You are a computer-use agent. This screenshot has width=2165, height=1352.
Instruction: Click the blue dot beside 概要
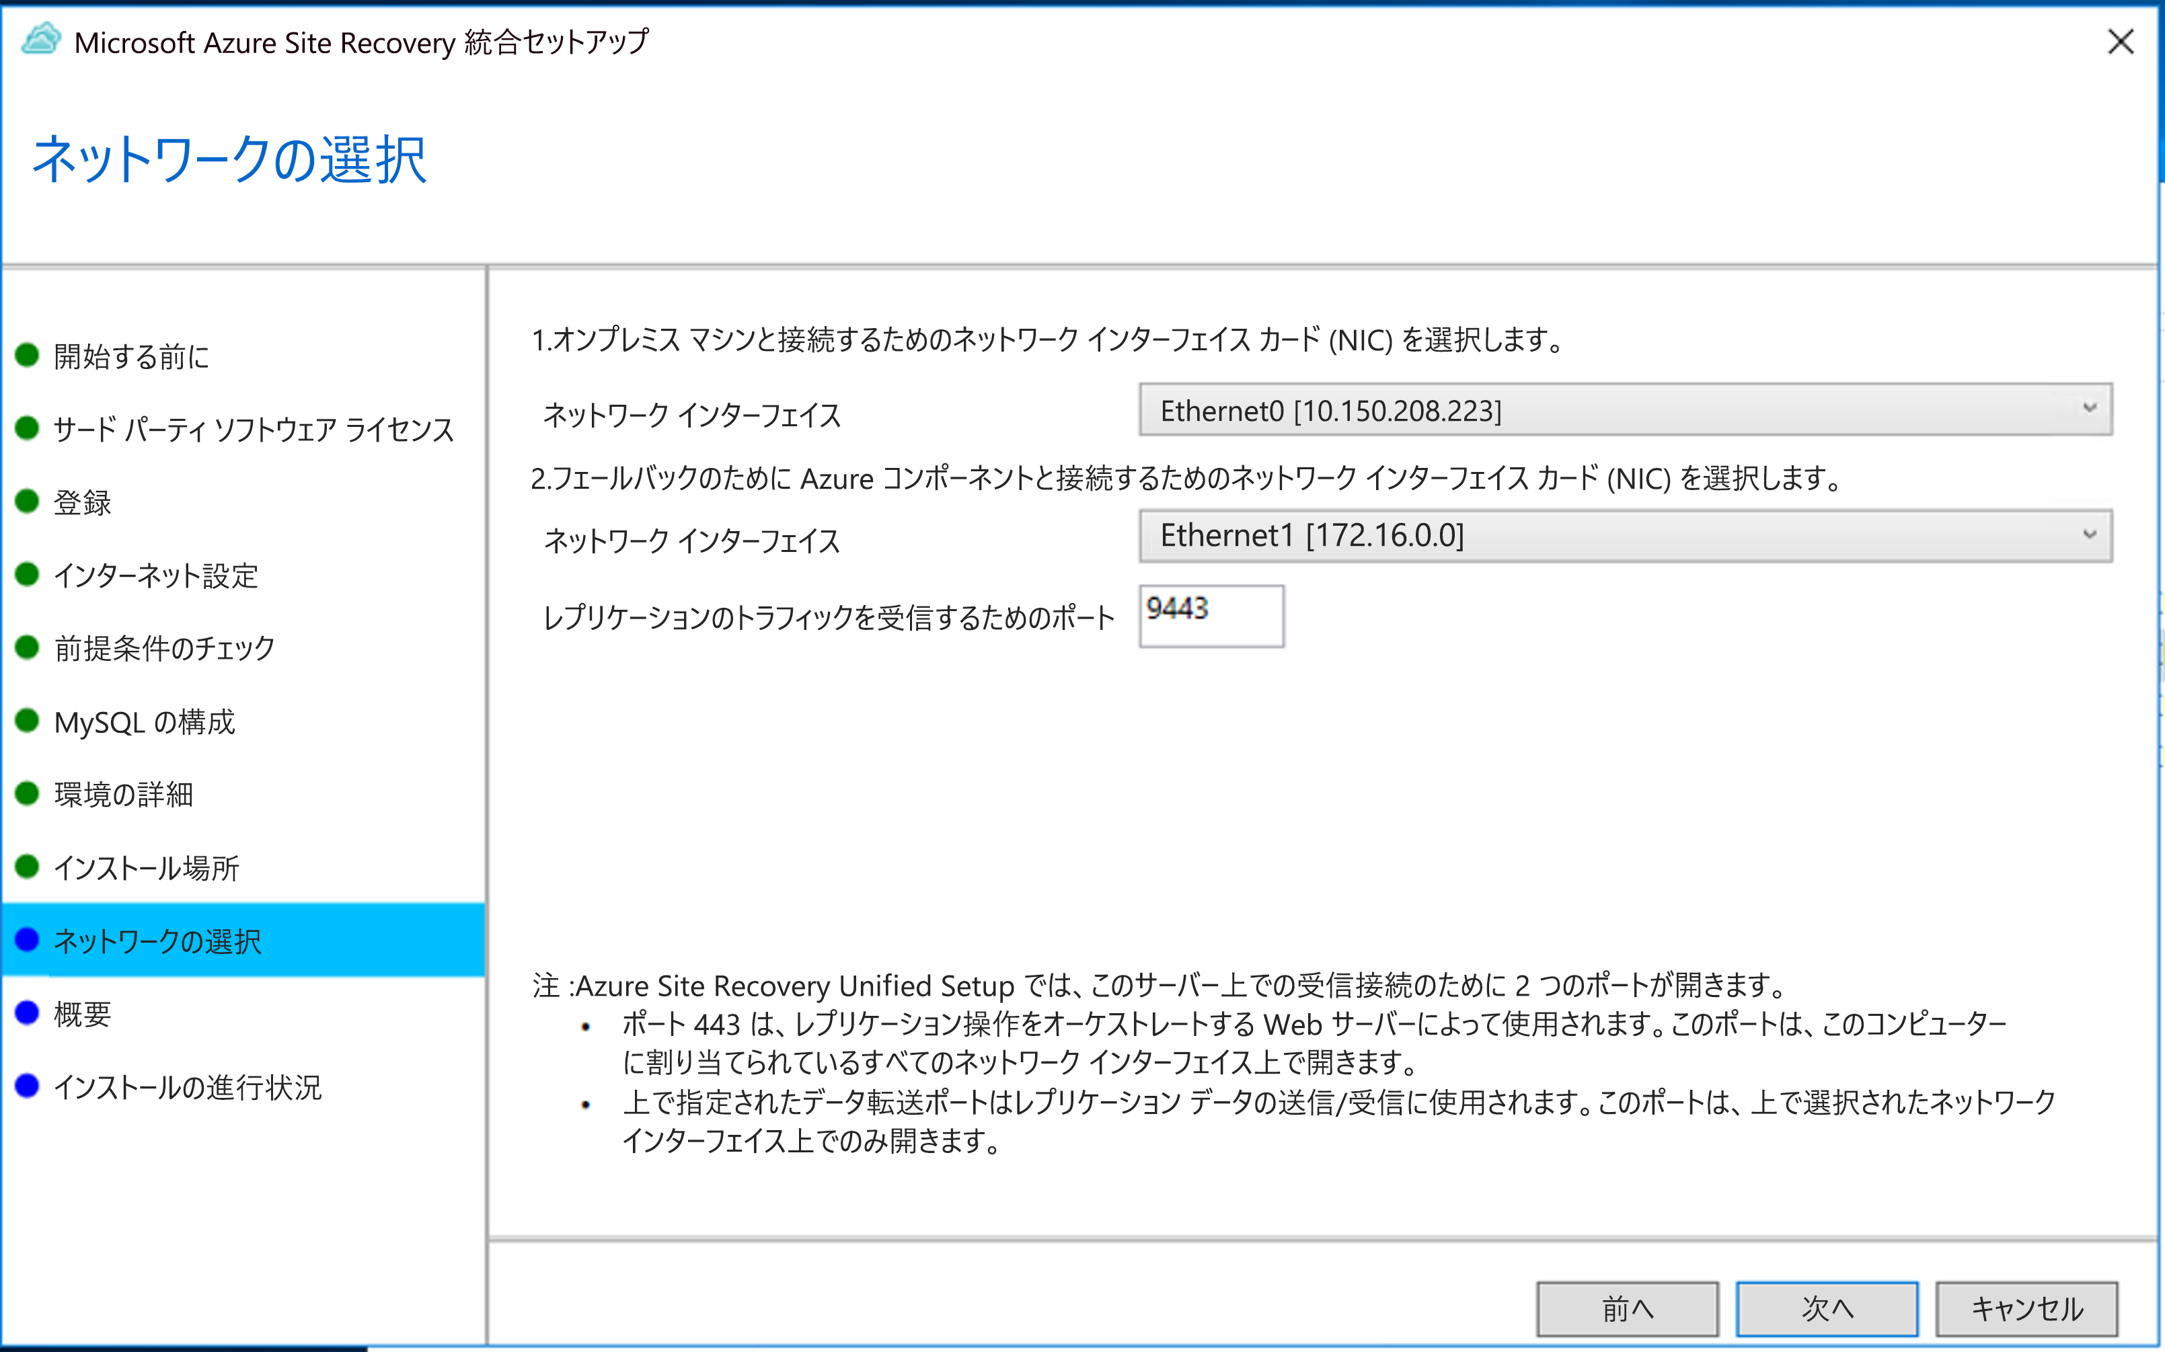pos(27,1012)
